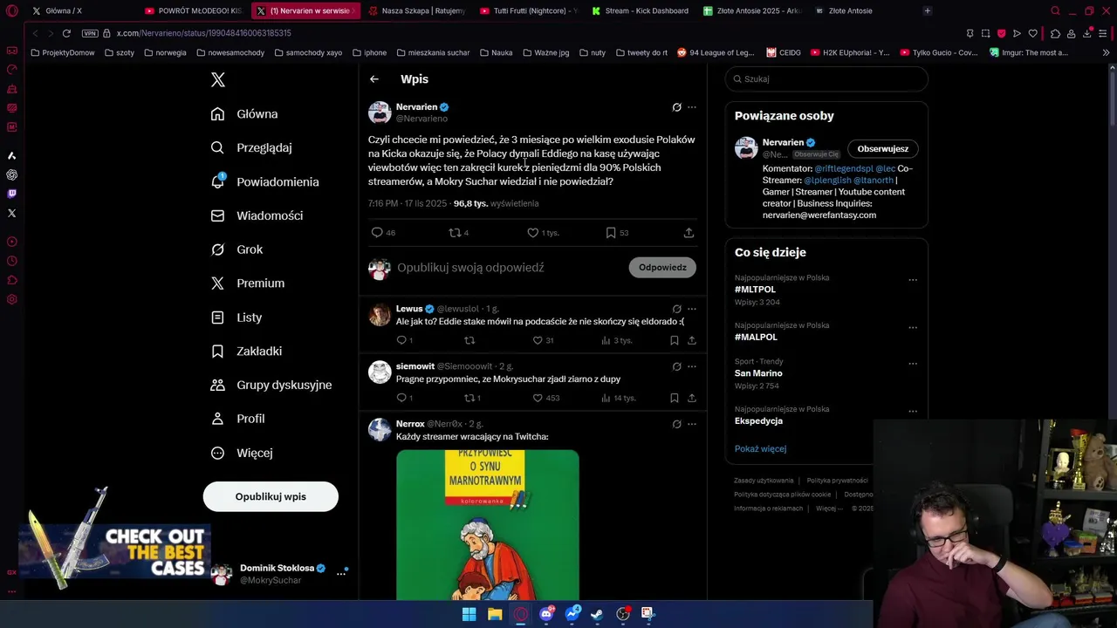Screen dimensions: 1117x628
Task: Open the Twitch icon in Opera sidebar
Action: [x=11, y=194]
